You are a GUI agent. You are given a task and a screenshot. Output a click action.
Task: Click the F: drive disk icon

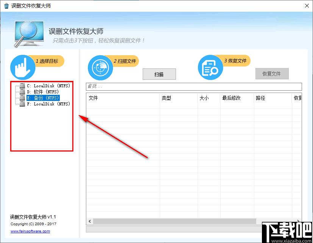point(22,104)
